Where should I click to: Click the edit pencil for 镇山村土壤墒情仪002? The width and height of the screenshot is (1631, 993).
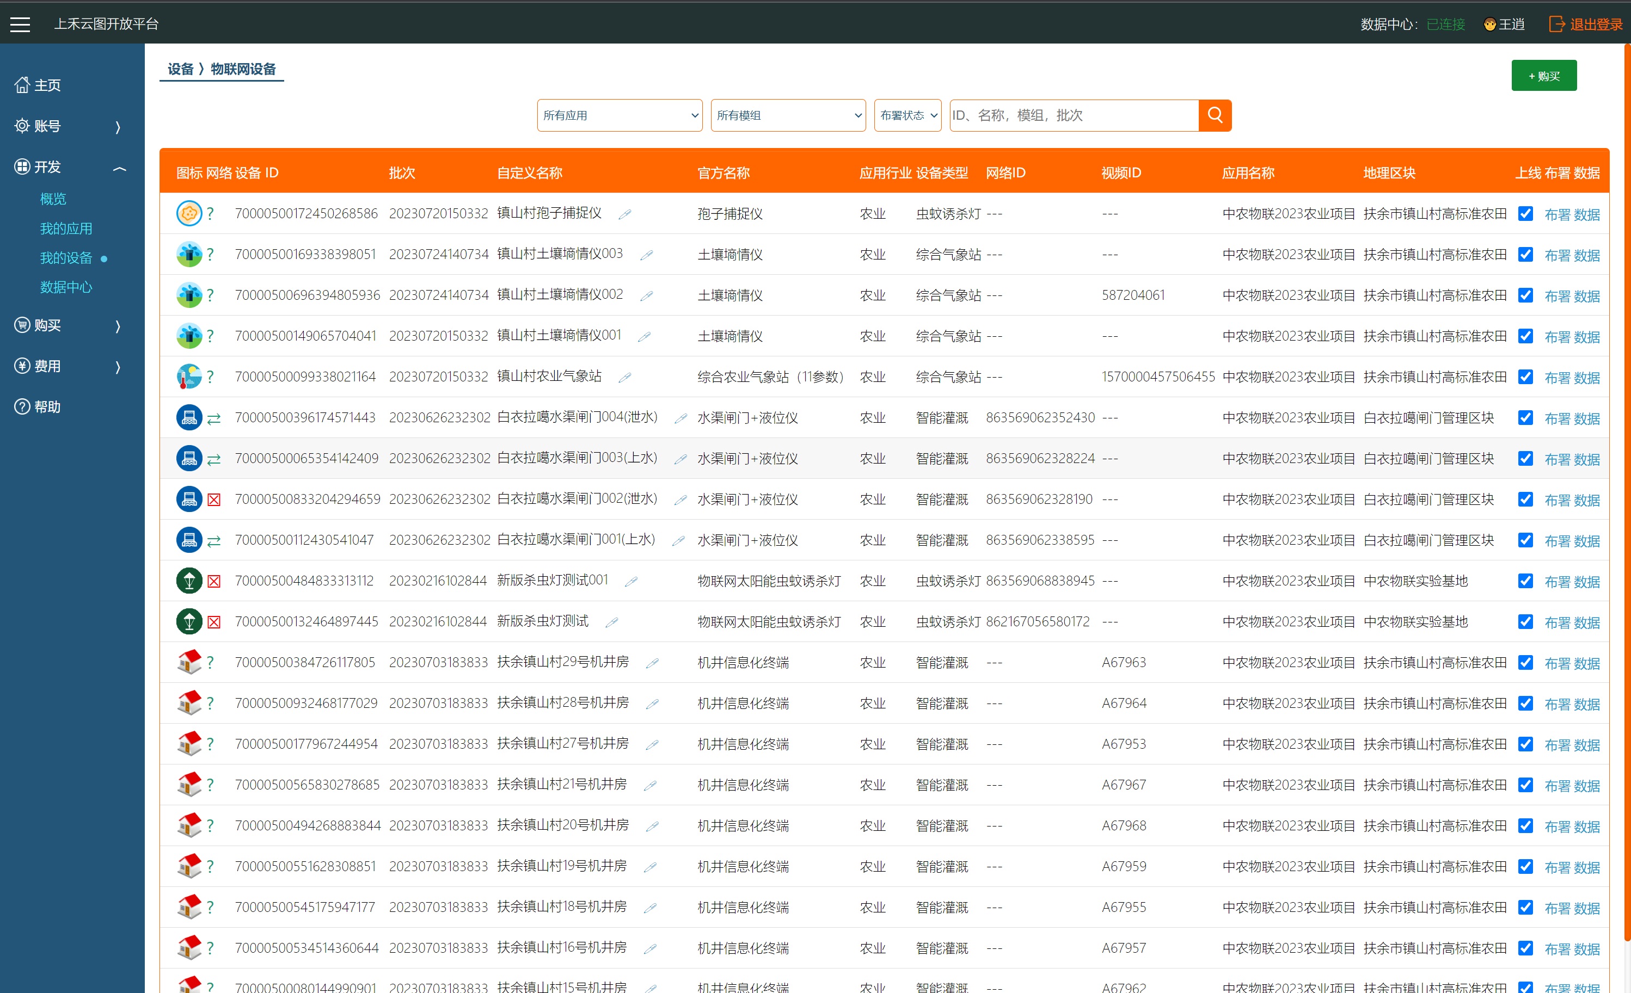(x=646, y=295)
